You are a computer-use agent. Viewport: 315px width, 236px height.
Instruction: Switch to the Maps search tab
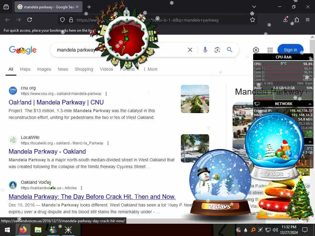(25, 69)
